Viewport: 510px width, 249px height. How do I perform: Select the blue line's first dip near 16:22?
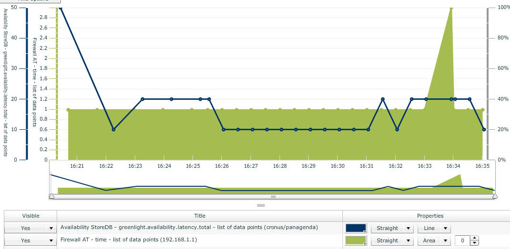tap(113, 129)
